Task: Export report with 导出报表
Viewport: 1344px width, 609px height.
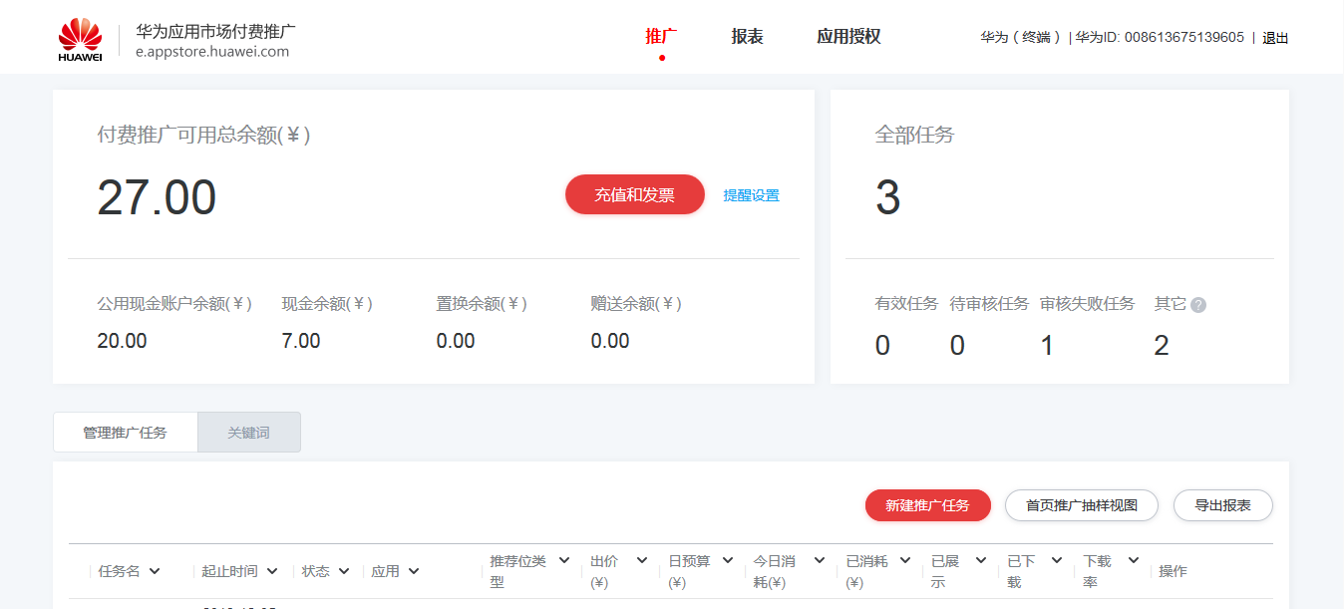Action: click(x=1222, y=505)
